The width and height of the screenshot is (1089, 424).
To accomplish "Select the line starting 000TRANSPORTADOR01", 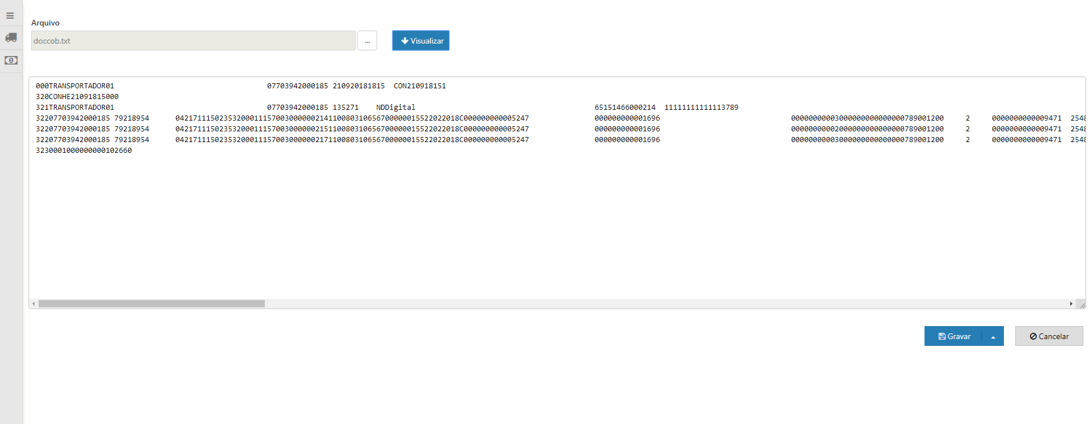I will (241, 86).
